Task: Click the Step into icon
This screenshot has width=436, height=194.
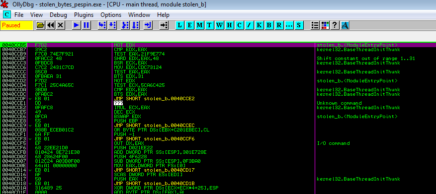Action: point(102,25)
